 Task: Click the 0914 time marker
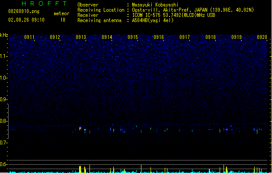coord(107,37)
